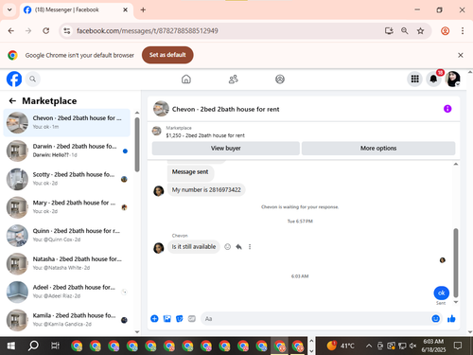Open the Natasha conversation in list

pos(66,263)
